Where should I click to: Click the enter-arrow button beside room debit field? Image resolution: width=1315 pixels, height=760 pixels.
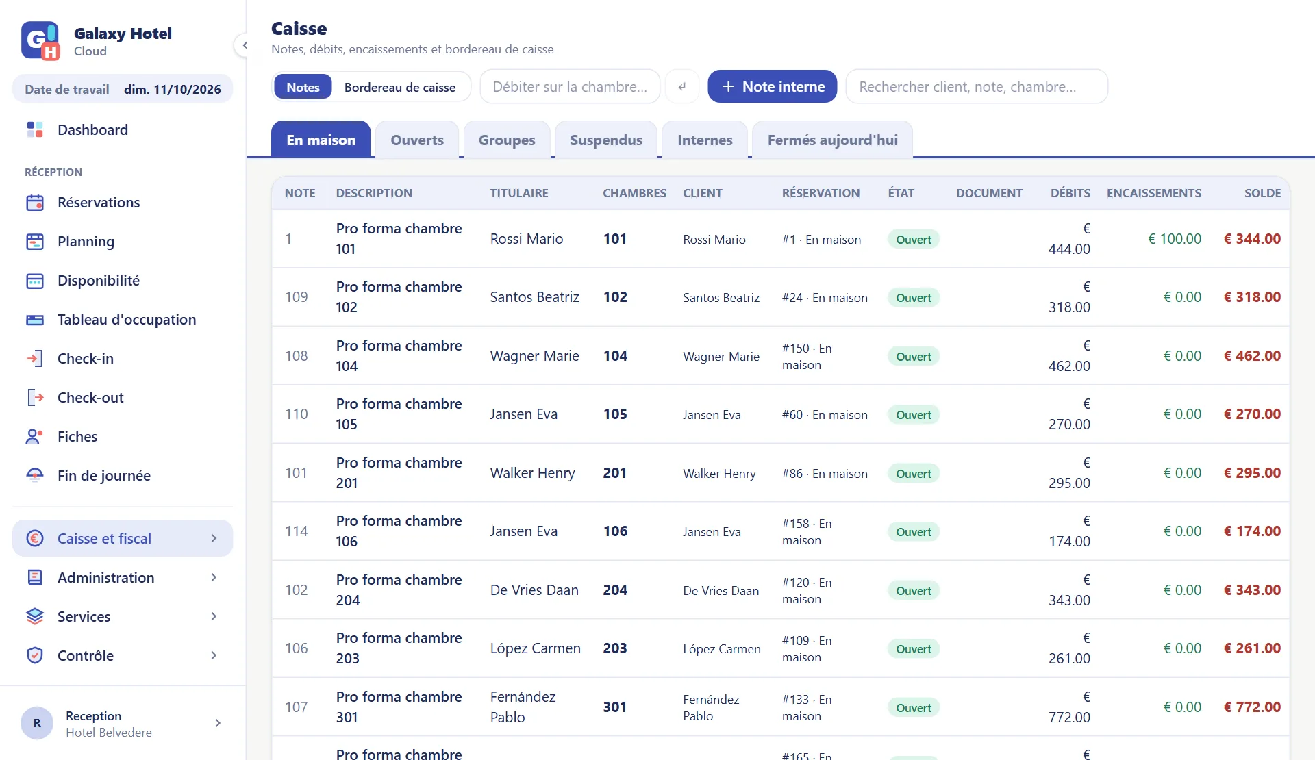[682, 87]
